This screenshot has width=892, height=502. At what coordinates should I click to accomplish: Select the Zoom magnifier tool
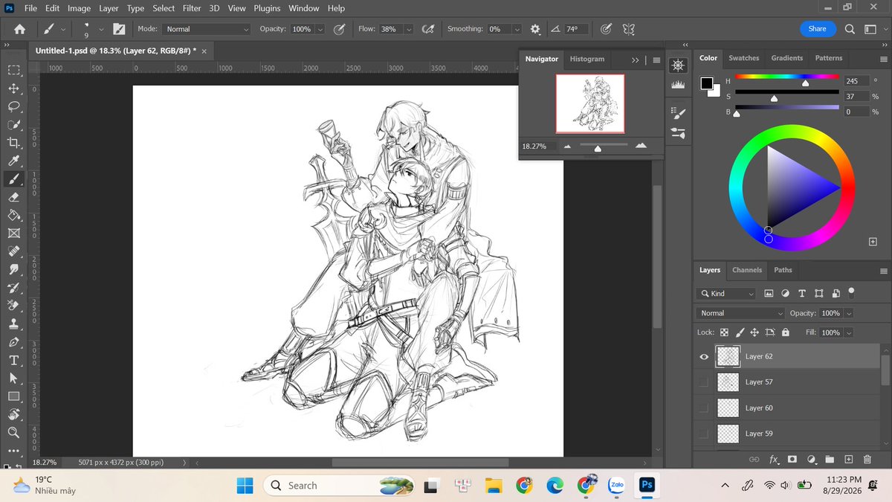(x=13, y=432)
